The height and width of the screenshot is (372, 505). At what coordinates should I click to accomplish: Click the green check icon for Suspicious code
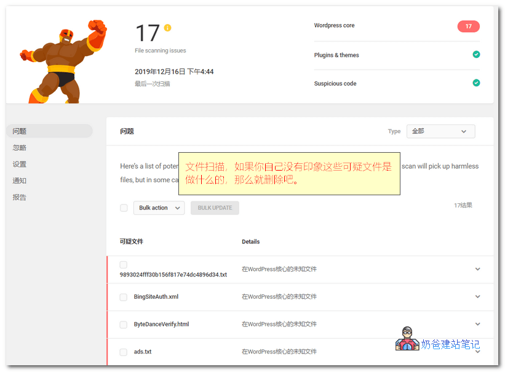[476, 83]
